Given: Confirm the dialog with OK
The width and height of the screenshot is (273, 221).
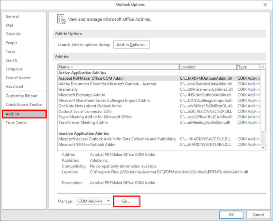Looking at the screenshot, I should [231, 215].
